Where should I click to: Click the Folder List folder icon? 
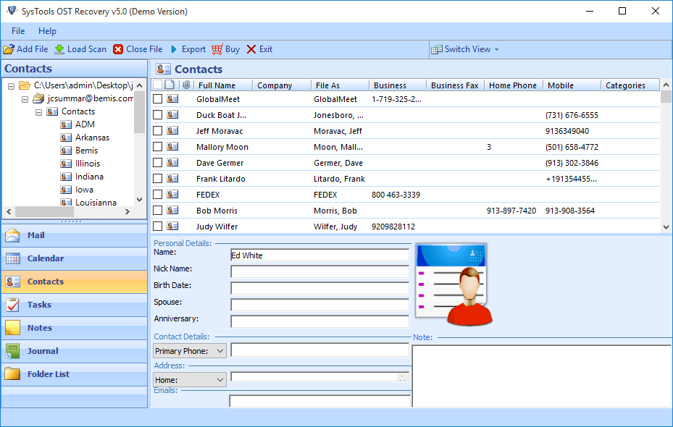point(12,374)
